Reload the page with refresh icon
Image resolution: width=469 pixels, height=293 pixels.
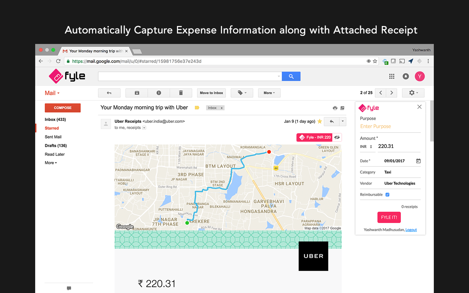(x=58, y=61)
